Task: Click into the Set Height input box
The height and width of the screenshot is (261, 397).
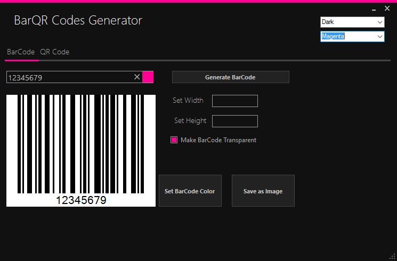Action: pyautogui.click(x=234, y=121)
